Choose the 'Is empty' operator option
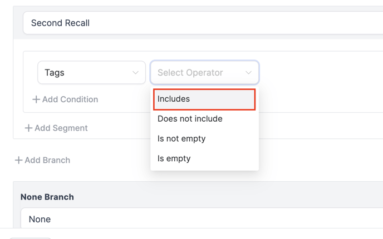 click(174, 158)
